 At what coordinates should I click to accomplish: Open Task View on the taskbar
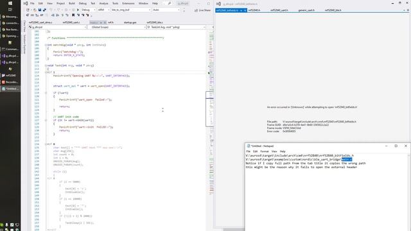click(10, 10)
